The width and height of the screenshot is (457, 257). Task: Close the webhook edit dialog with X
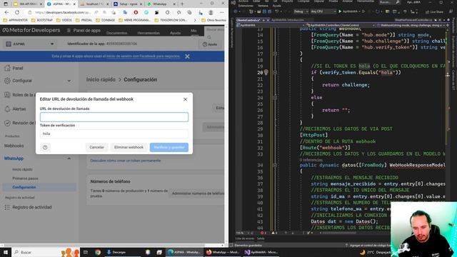pyautogui.click(x=186, y=99)
